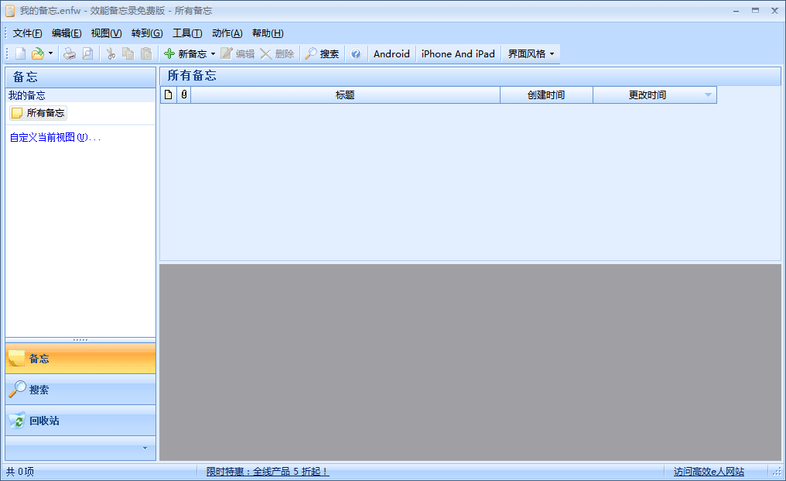786x481 pixels.
Task: Click the 限时特惠 promotion link
Action: [267, 471]
